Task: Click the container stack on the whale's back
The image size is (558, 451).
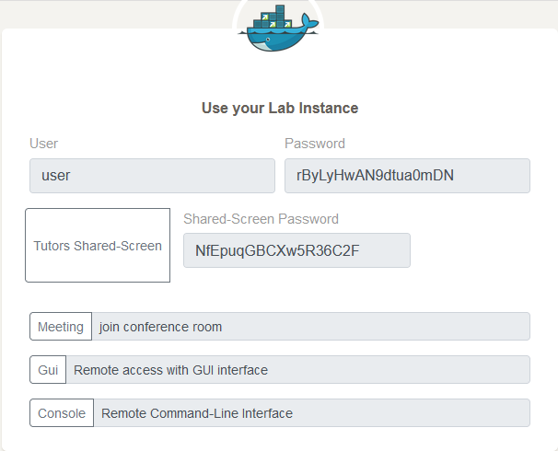Action: (273, 17)
